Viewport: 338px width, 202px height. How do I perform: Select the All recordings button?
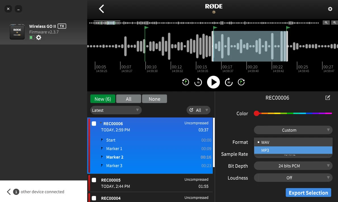(128, 99)
